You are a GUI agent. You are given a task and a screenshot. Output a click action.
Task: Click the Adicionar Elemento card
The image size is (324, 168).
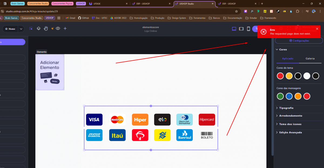click(50, 72)
